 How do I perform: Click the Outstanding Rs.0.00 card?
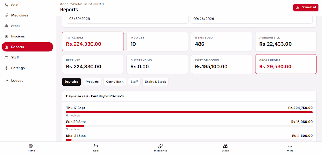point(157,64)
